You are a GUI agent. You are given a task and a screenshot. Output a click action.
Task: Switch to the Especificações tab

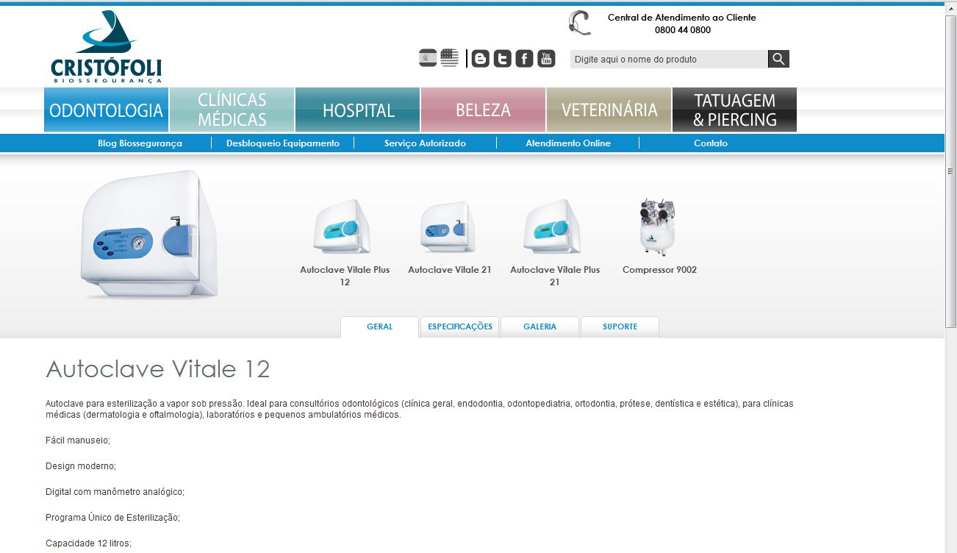(460, 327)
